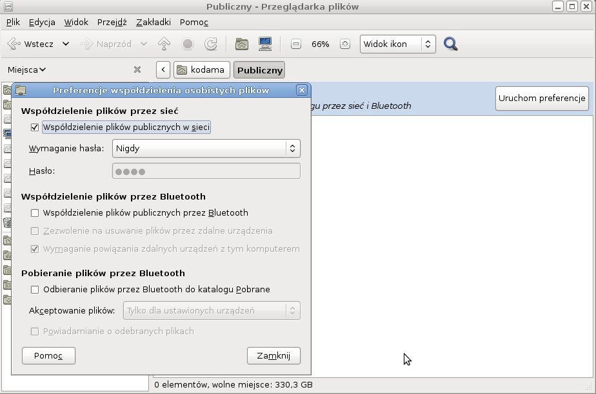Click the zoom out minus icon
Image resolution: width=596 pixels, height=394 pixels.
click(296, 44)
